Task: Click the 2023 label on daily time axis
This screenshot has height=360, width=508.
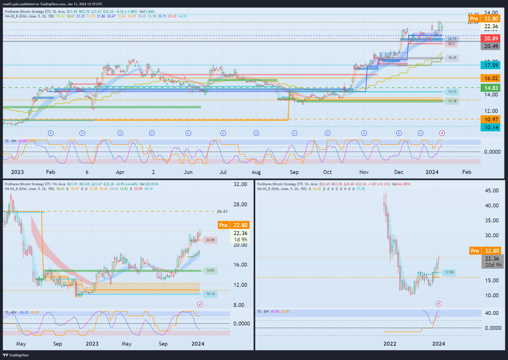Action: point(17,172)
